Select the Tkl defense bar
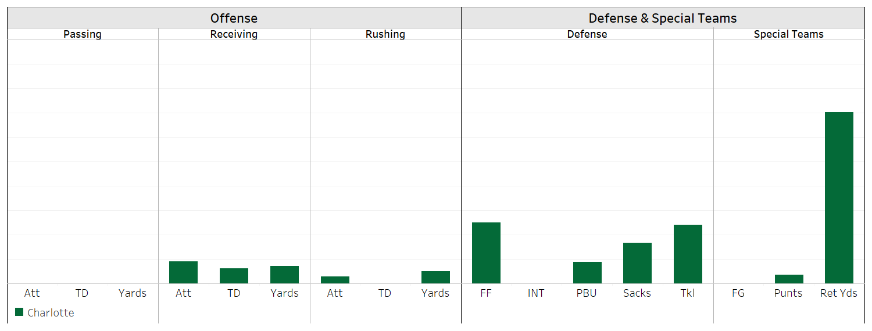872x331 pixels. [688, 254]
